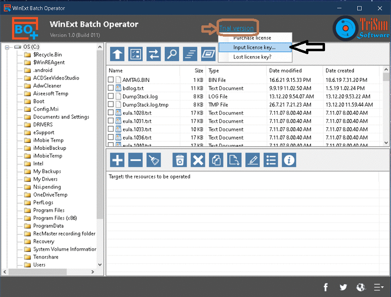Tick the checkbox for eula.1028.txt

point(110,112)
